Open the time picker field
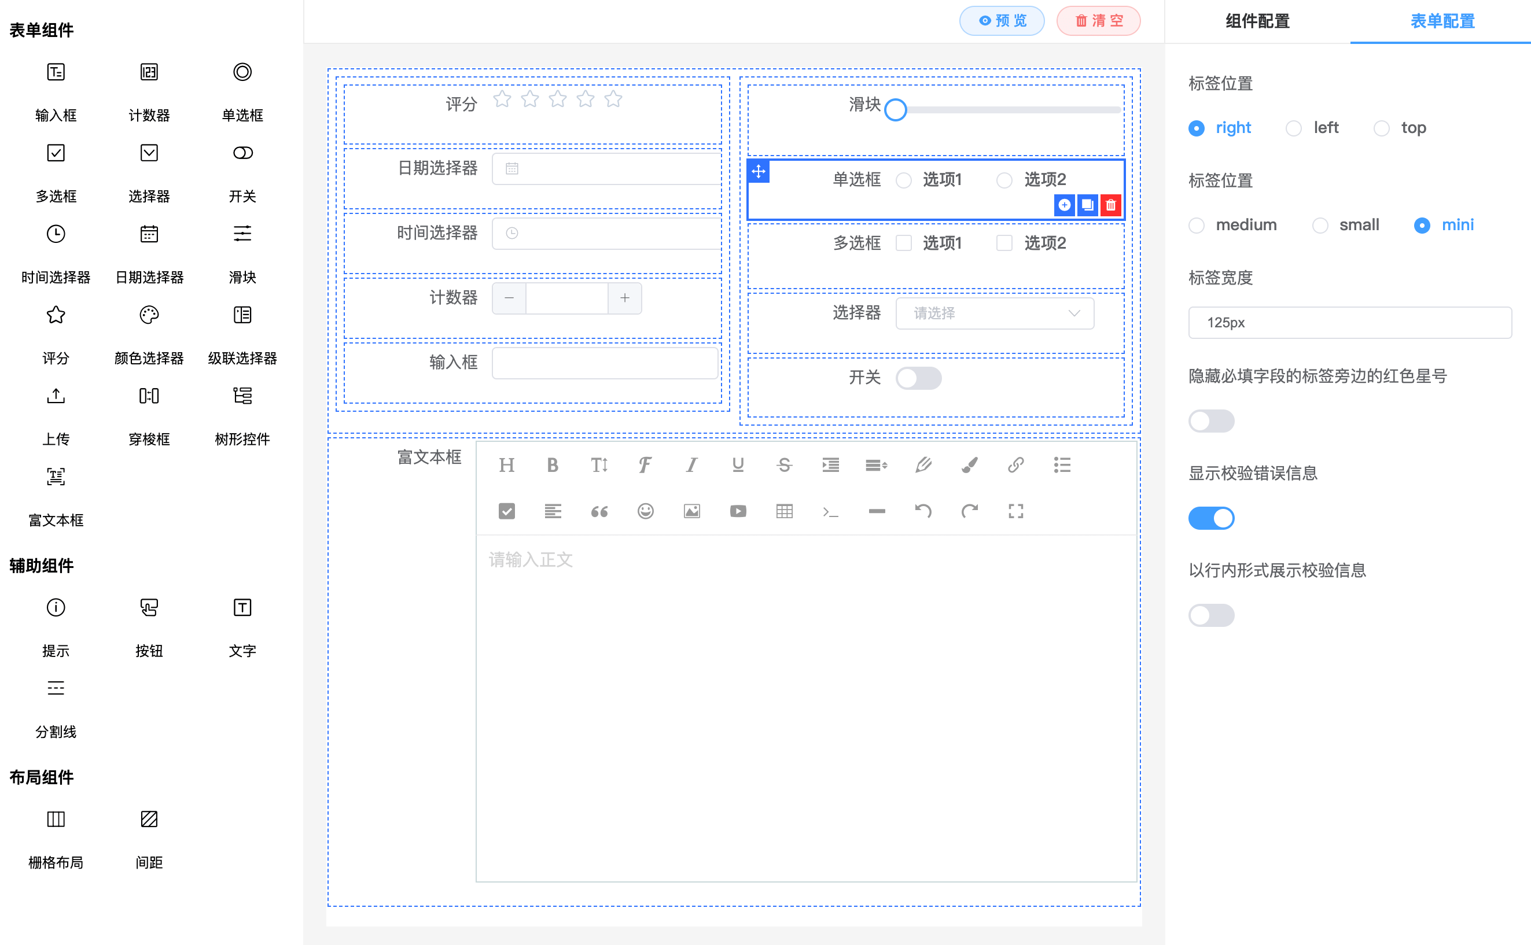 click(605, 233)
